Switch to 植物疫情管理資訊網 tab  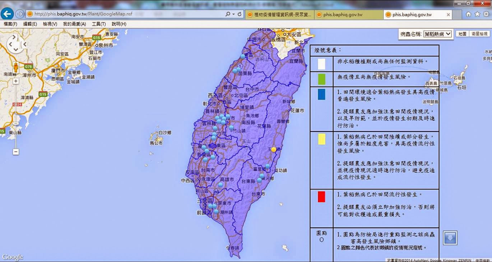tap(279, 15)
